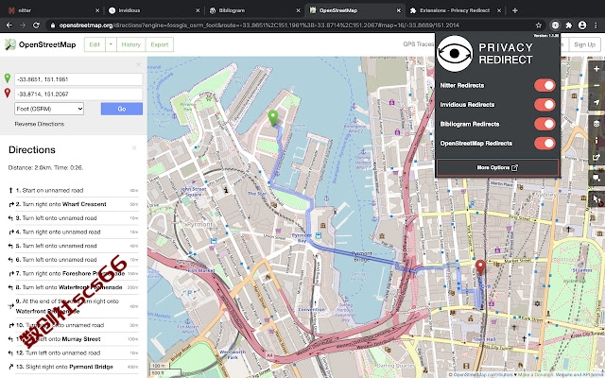Click the Edit button
The height and width of the screenshot is (378, 605).
(95, 44)
